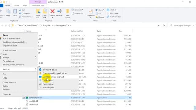Expand the Delete dropdown arrow below Delete
Viewport: 196px width, 110px height.
52,17
